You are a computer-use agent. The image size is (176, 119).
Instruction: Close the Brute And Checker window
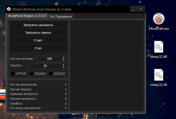[x=141, y=9]
